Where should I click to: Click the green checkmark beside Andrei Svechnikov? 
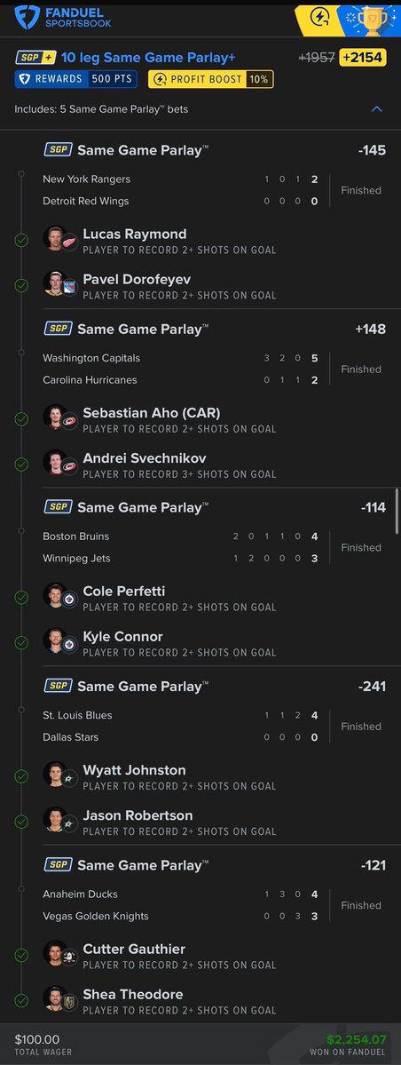(21, 465)
